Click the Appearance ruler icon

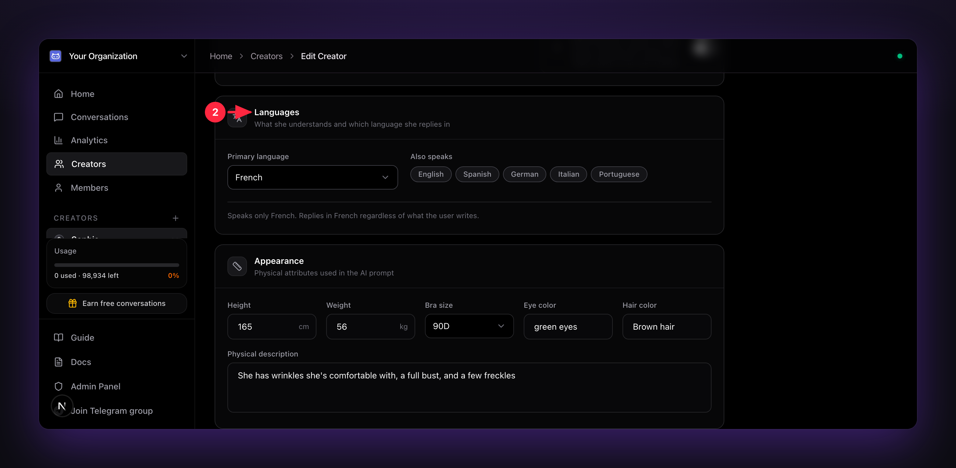coord(237,266)
